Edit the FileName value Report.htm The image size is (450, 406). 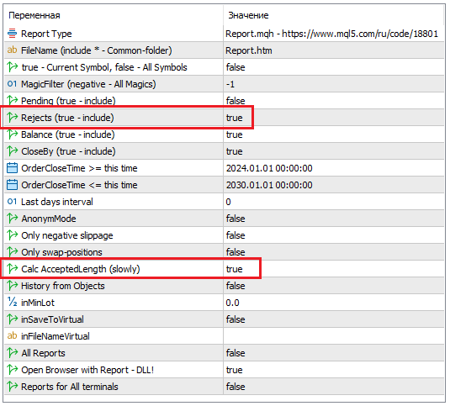(x=248, y=50)
